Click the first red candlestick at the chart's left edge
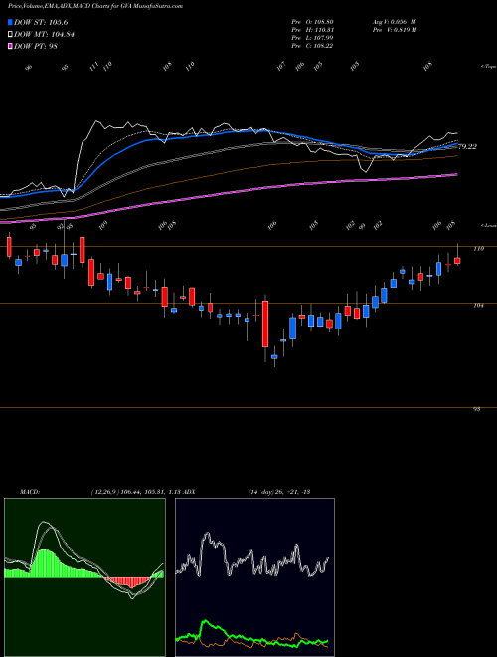Image resolution: width=497 pixels, height=657 pixels. [x=9, y=247]
